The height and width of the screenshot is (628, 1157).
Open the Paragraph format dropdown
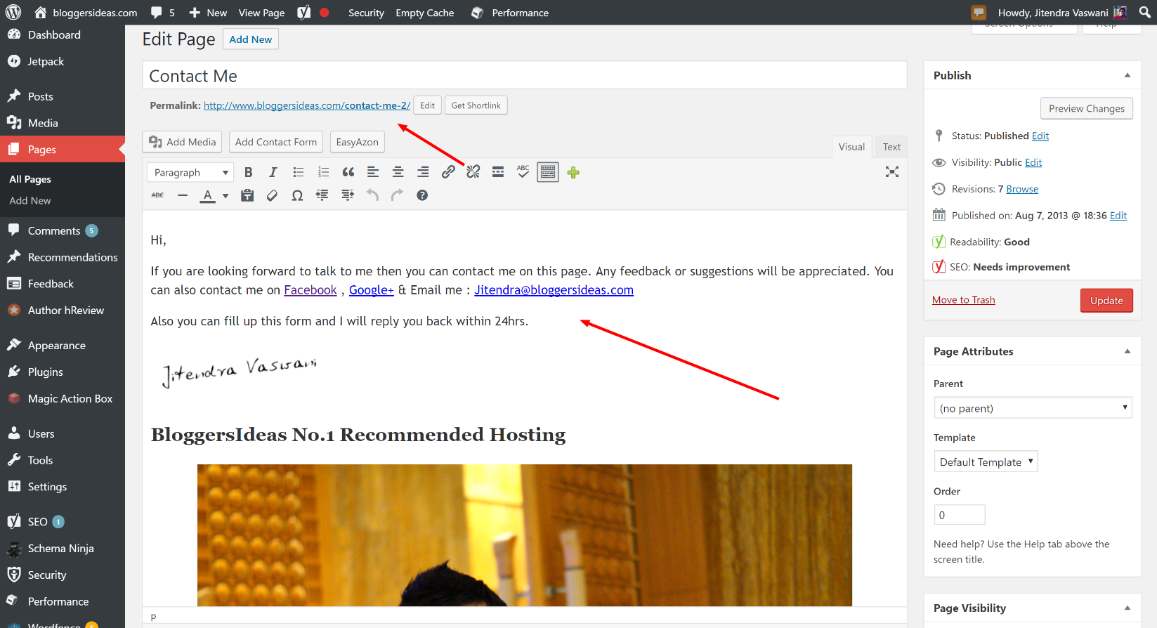[x=190, y=172]
